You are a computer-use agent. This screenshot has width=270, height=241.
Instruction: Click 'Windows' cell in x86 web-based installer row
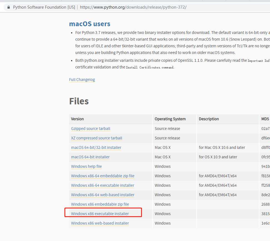pos(162,223)
